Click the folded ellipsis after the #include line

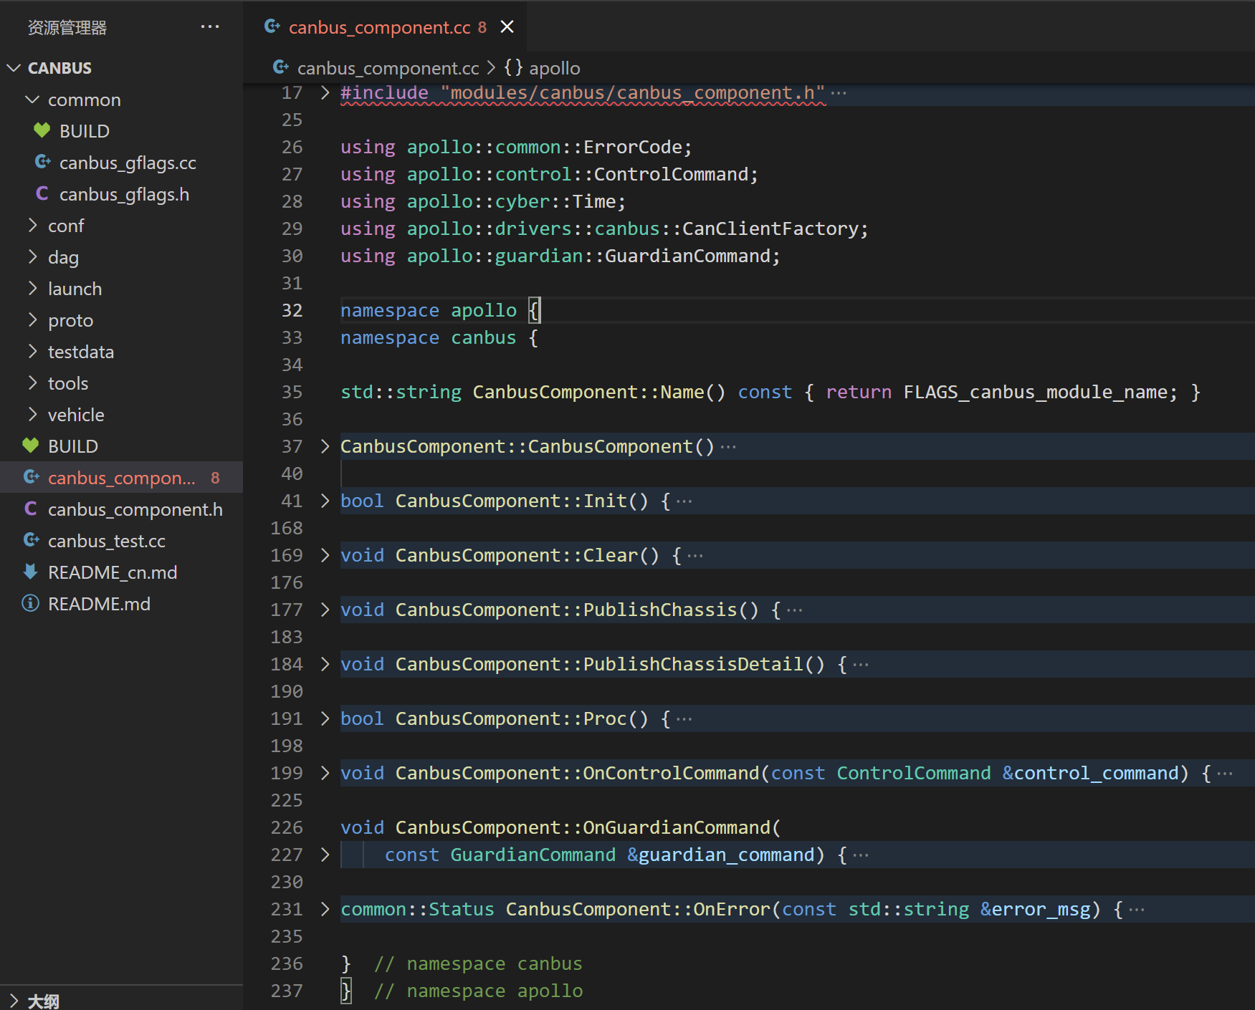tap(839, 92)
